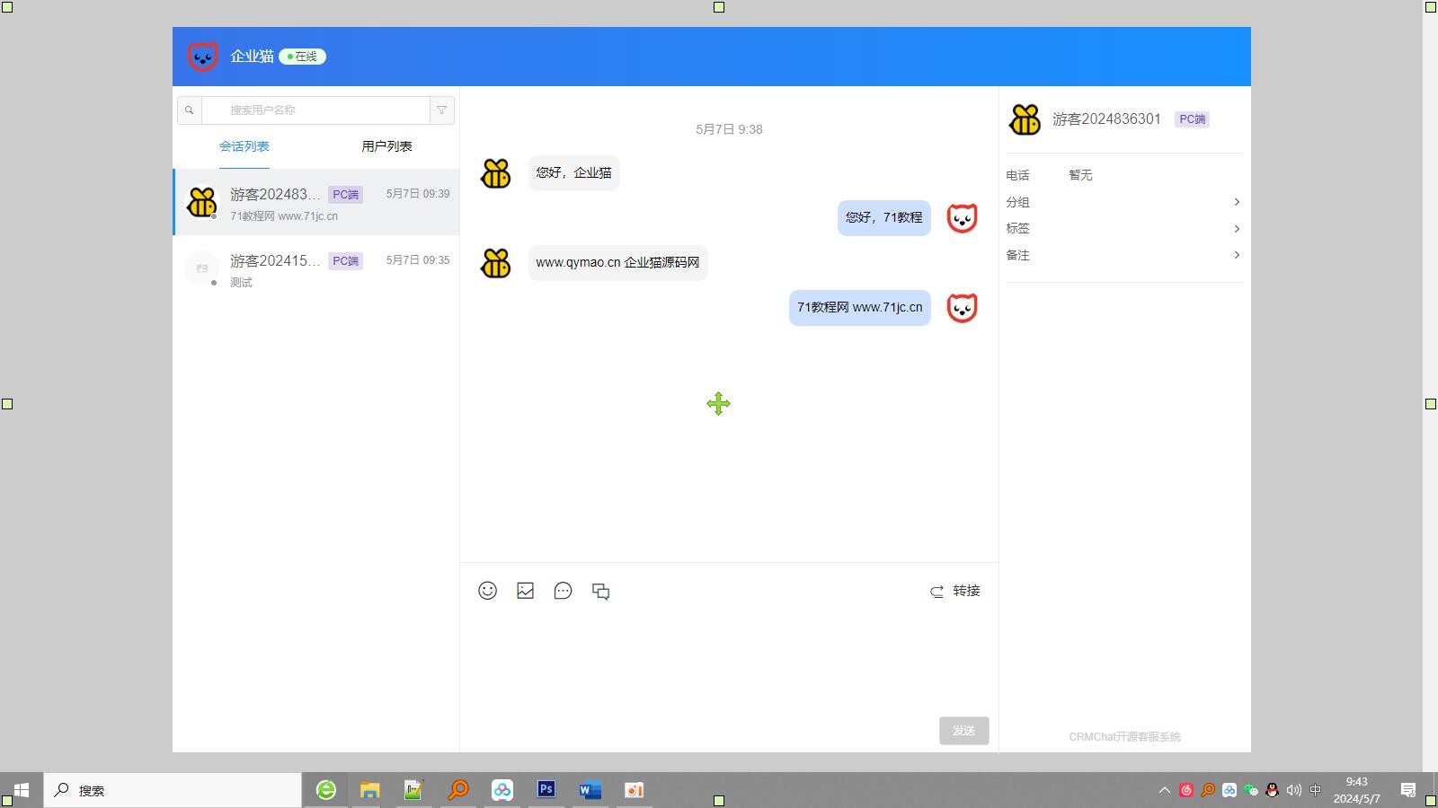The width and height of the screenshot is (1438, 808).
Task: Expand the 标签 tags row
Action: pos(1123,229)
